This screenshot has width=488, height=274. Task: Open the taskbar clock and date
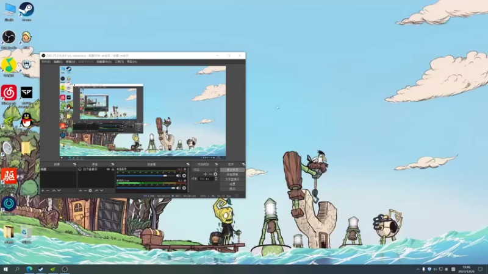(466, 269)
